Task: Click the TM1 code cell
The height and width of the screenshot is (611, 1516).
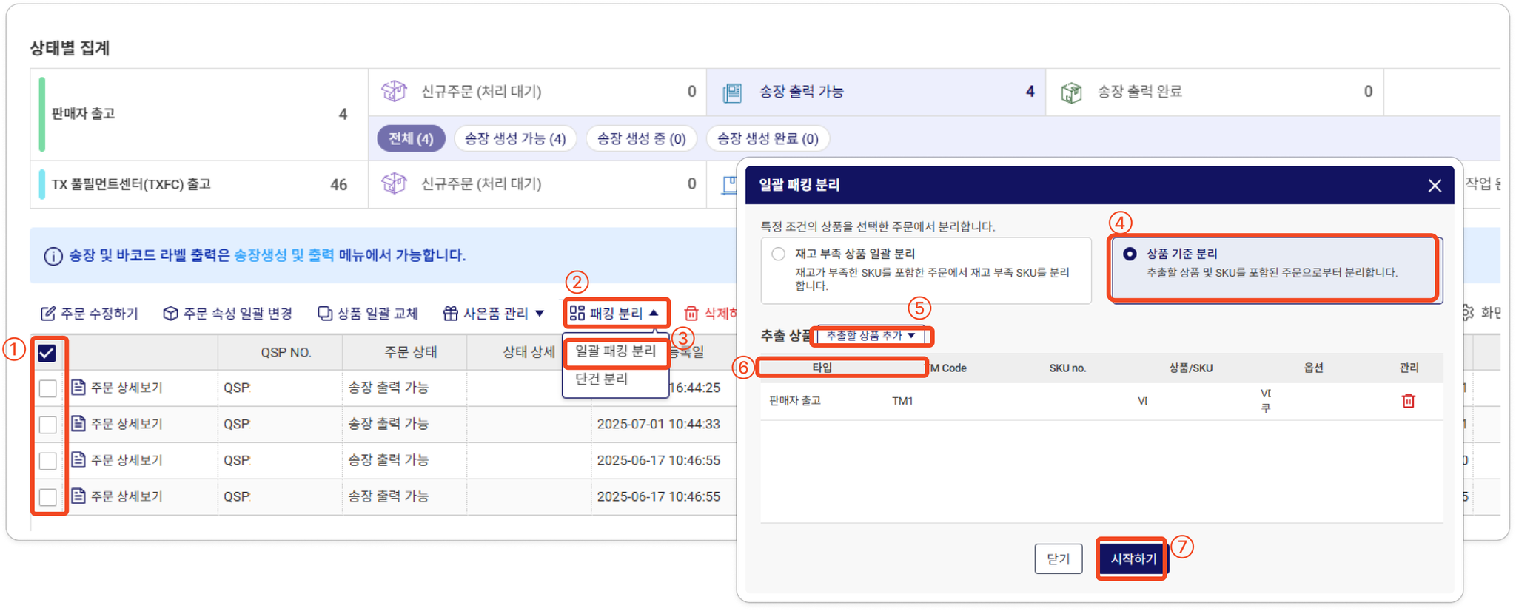Action: pyautogui.click(x=902, y=401)
